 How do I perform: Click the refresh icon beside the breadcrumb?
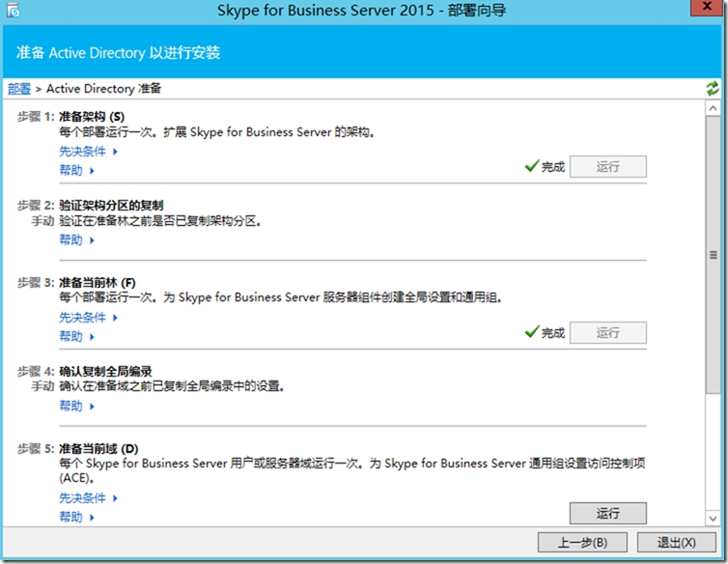(x=713, y=88)
